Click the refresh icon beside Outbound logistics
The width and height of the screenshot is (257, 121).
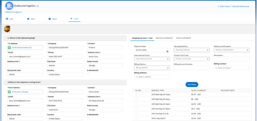[38, 6]
